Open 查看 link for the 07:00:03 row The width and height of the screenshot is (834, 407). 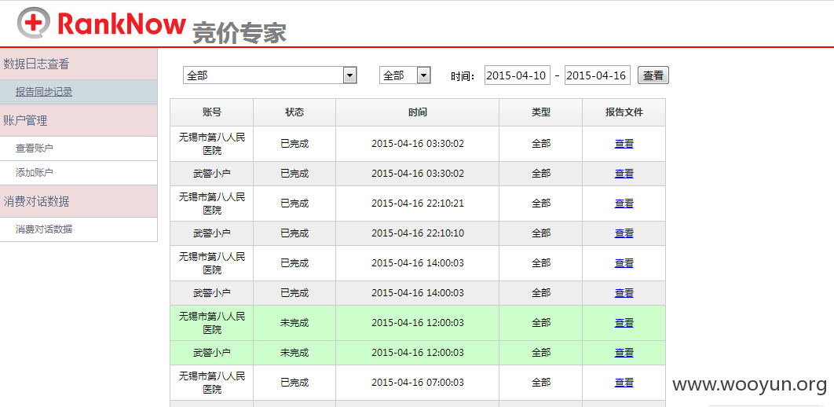[624, 383]
